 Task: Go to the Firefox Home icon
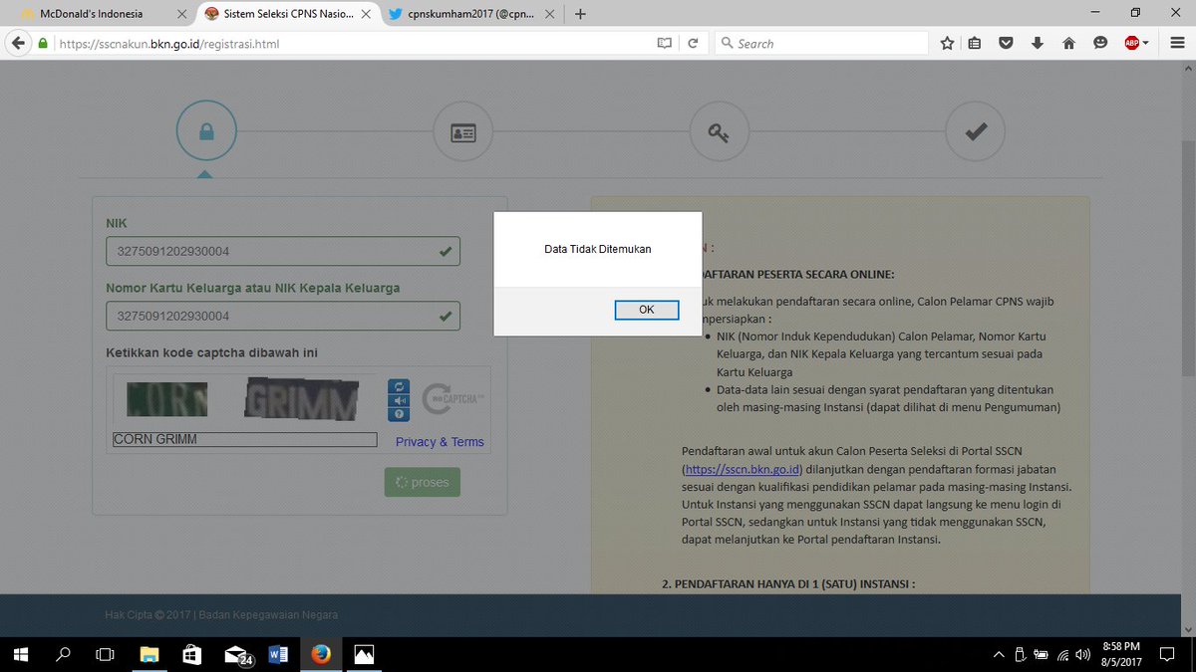tap(1068, 44)
